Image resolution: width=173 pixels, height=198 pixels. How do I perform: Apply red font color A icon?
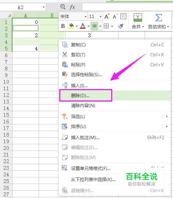pos(83,26)
